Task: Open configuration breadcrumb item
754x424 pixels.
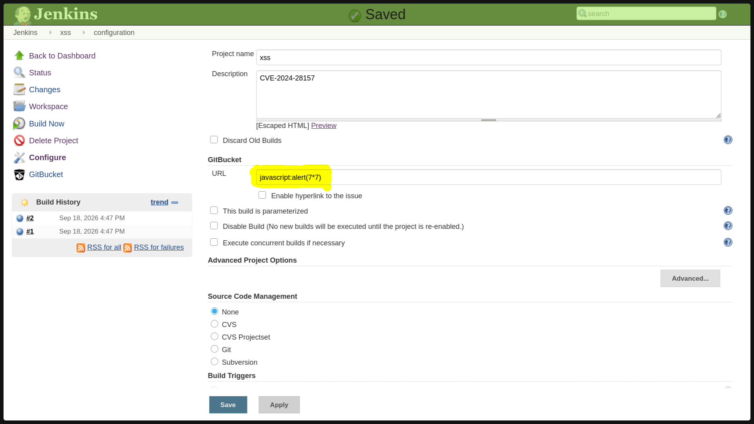Action: pyautogui.click(x=114, y=33)
